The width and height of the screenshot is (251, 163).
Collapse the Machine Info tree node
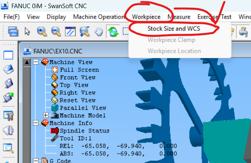coord(36,123)
